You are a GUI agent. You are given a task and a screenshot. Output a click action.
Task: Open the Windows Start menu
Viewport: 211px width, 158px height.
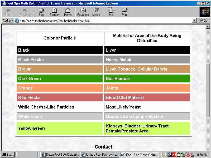pos(8,155)
